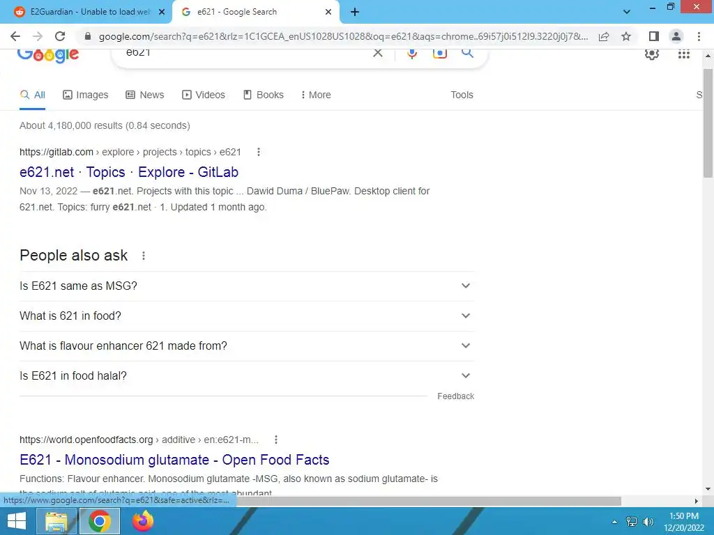Close the E2Guardian tab
The image size is (714, 535).
tap(162, 13)
